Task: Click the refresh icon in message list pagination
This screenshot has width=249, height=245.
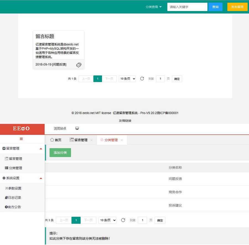Action: 142,79
